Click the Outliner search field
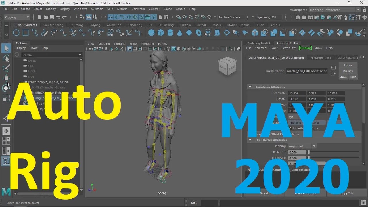The width and height of the screenshot is (368, 207). click(49, 55)
